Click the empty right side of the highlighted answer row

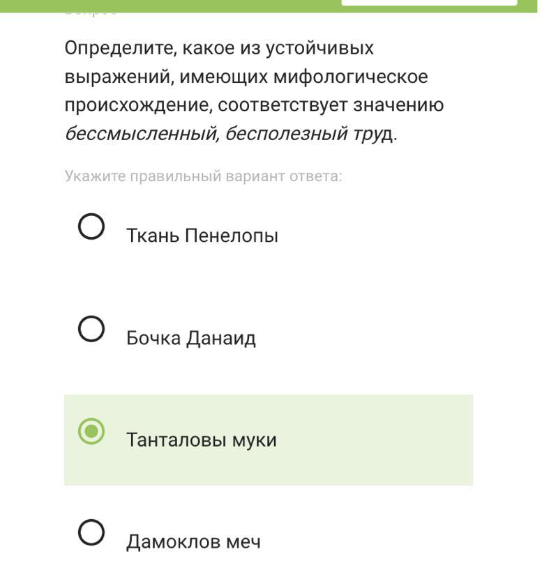pyautogui.click(x=391, y=440)
